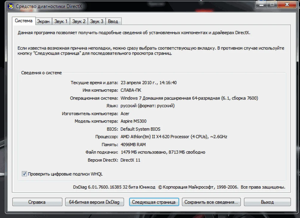
Task: Open the Экран tab
Action: (43, 21)
